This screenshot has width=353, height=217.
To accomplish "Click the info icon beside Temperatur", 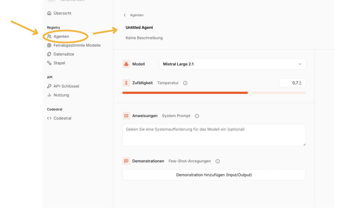I will pos(185,83).
